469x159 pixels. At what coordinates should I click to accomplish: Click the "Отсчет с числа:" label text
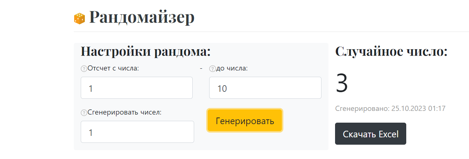point(113,68)
